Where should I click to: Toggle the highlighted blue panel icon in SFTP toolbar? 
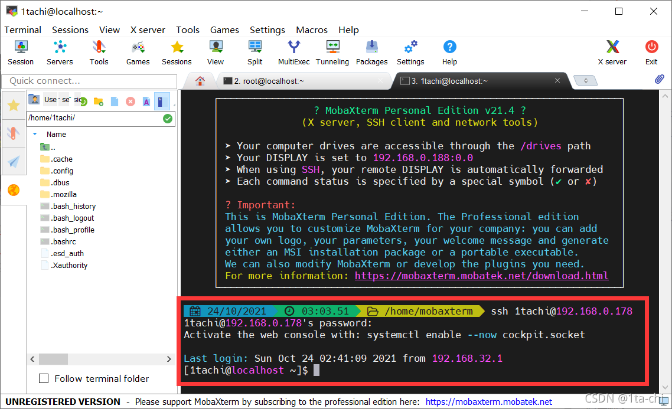tap(162, 102)
